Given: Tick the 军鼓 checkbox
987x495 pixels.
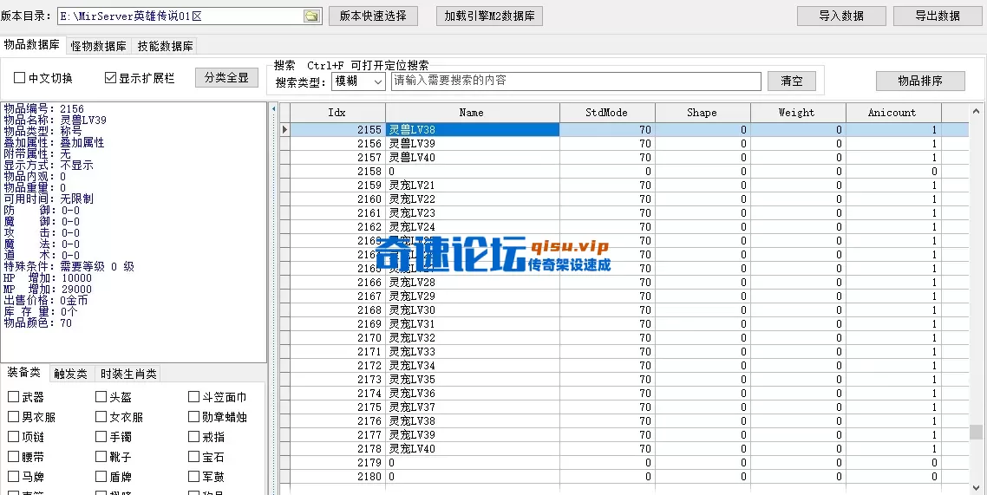Looking at the screenshot, I should pos(194,477).
